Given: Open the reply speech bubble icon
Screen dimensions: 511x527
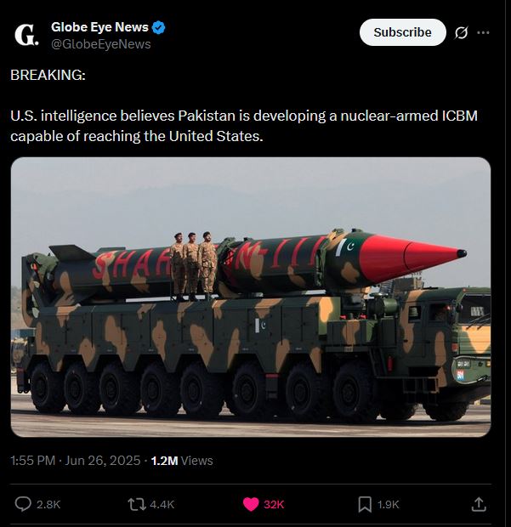Looking at the screenshot, I should click(23, 504).
